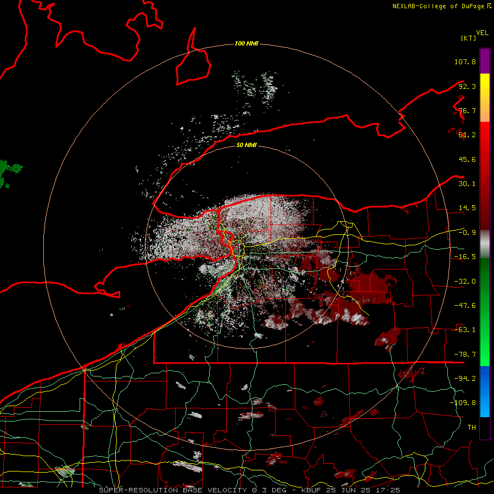Viewport: 494px width, 494px height.
Task: Select the -63.1 scale value
Action: [x=465, y=330]
